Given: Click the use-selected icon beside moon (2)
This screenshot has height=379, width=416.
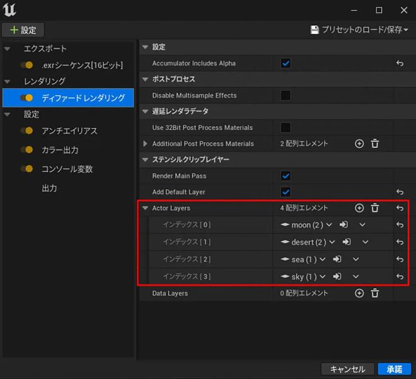Looking at the screenshot, I should point(344,224).
